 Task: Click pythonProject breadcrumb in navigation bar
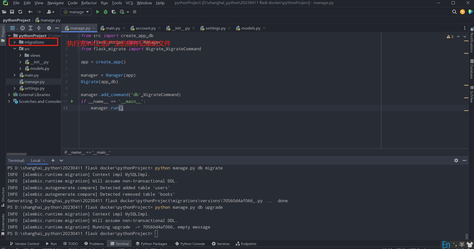[17, 20]
